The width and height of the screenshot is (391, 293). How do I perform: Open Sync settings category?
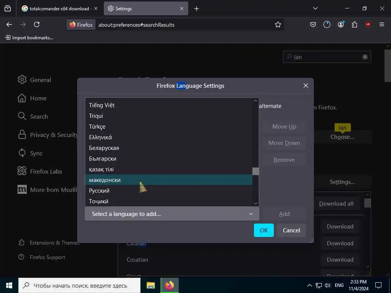pos(30,153)
